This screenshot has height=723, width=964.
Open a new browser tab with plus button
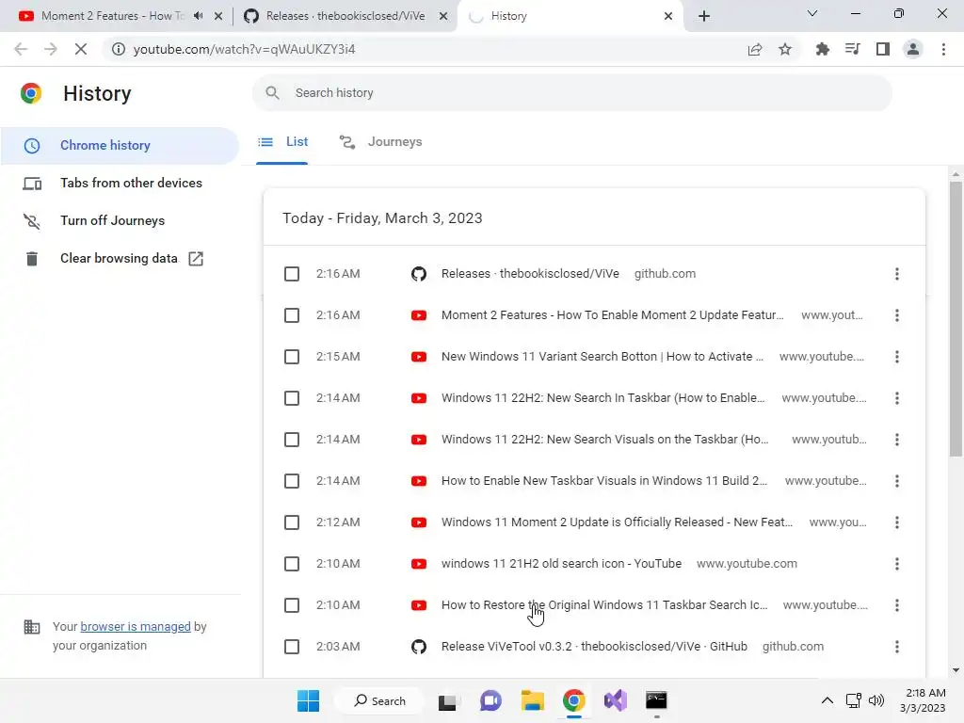click(x=704, y=16)
